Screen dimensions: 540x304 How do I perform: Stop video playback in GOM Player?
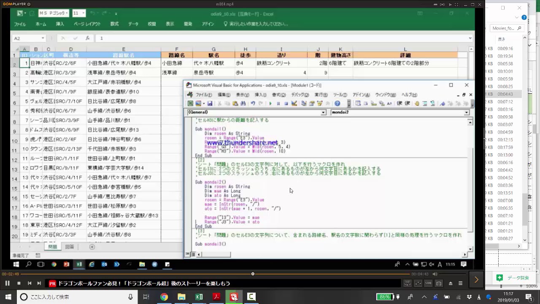(x=19, y=283)
